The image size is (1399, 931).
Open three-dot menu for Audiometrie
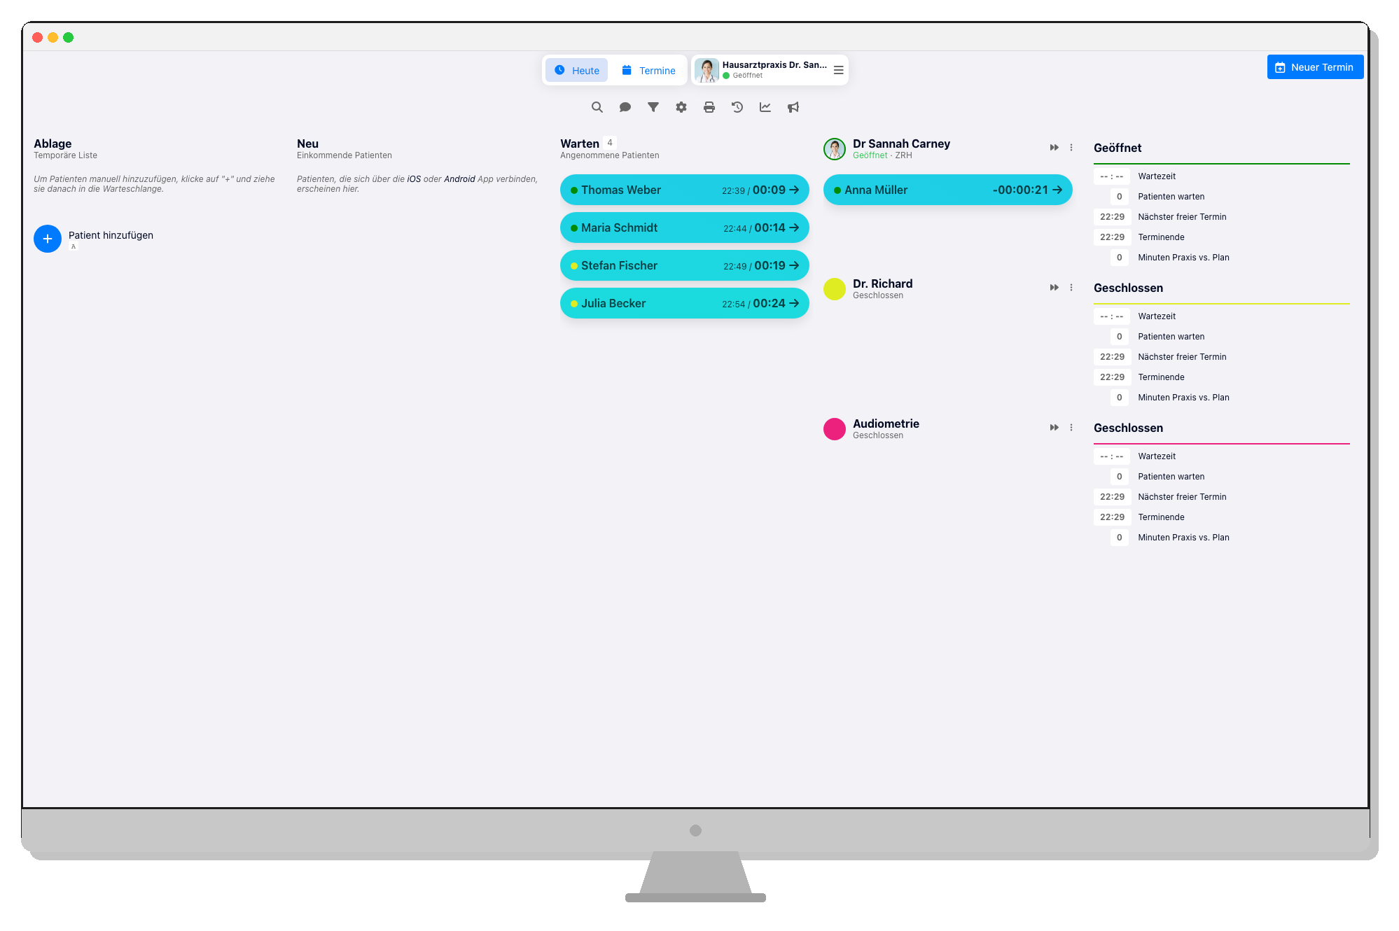click(x=1071, y=428)
